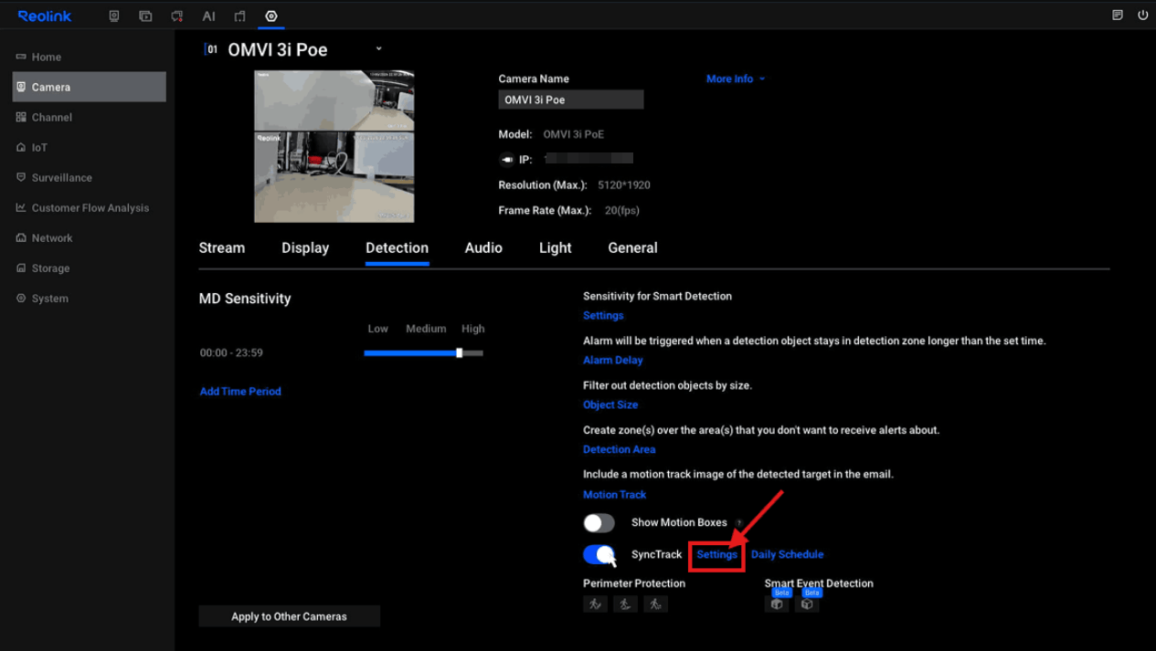This screenshot has width=1156, height=651.
Task: Enable the Show Motion Boxes toggle
Action: (x=599, y=522)
